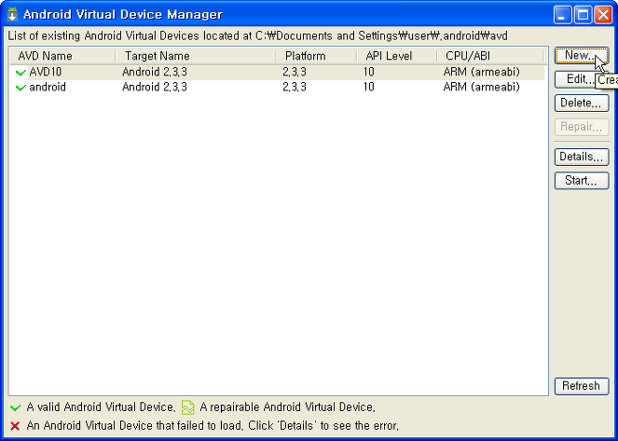The image size is (618, 441).
Task: Click the valid-device green check legend icon
Action: [15, 407]
